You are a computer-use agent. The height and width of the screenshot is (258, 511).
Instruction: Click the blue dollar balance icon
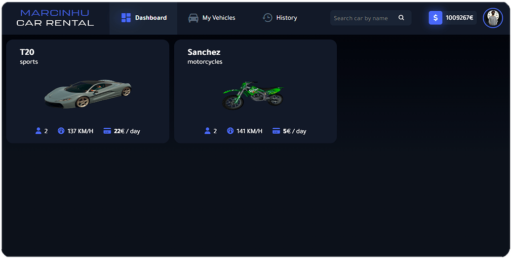pos(435,18)
